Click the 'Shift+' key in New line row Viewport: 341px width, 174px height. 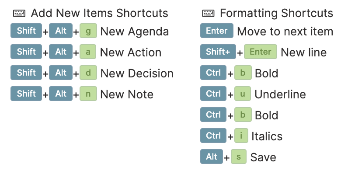(x=218, y=52)
